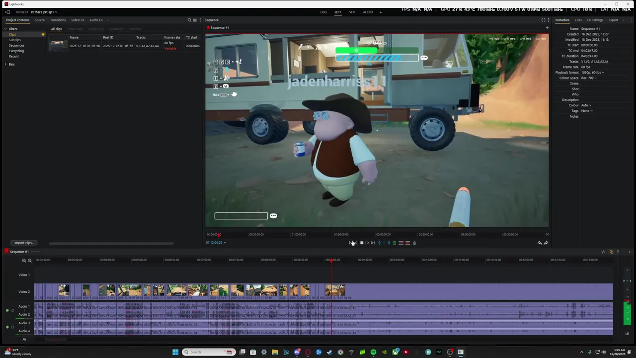636x358 pixels.
Task: Open search in Project contents panel
Action: click(189, 20)
